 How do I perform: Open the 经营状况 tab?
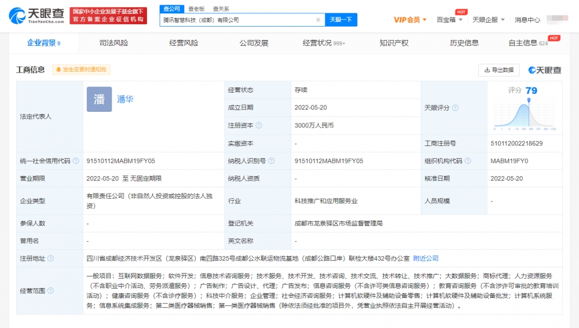pos(324,43)
